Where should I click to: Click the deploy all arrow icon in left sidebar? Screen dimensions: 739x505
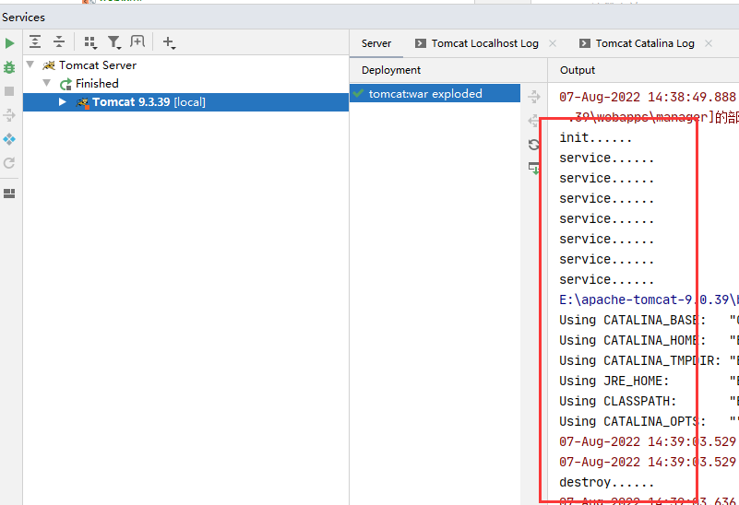coord(9,115)
